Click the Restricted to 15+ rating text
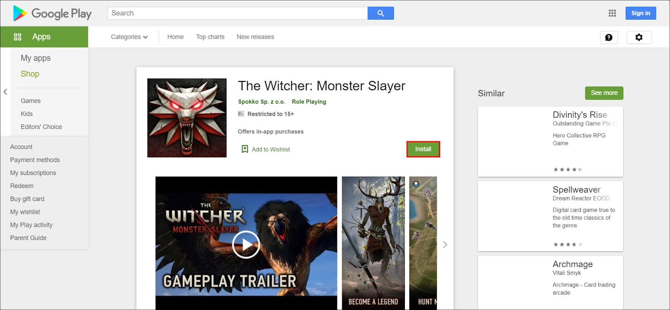 point(271,114)
